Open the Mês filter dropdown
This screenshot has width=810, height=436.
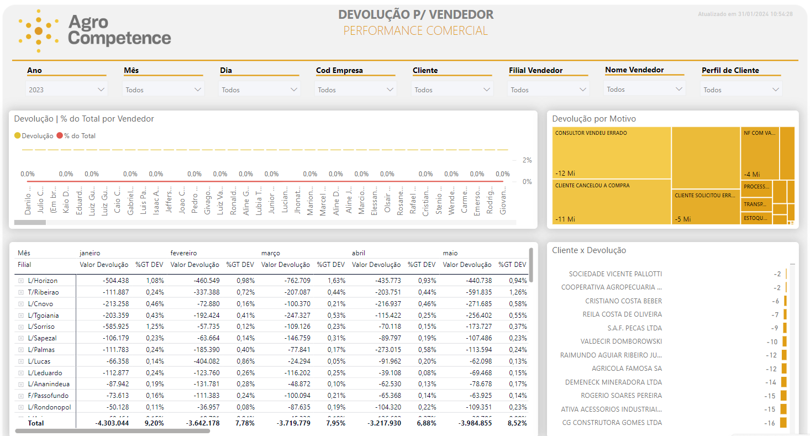point(163,90)
